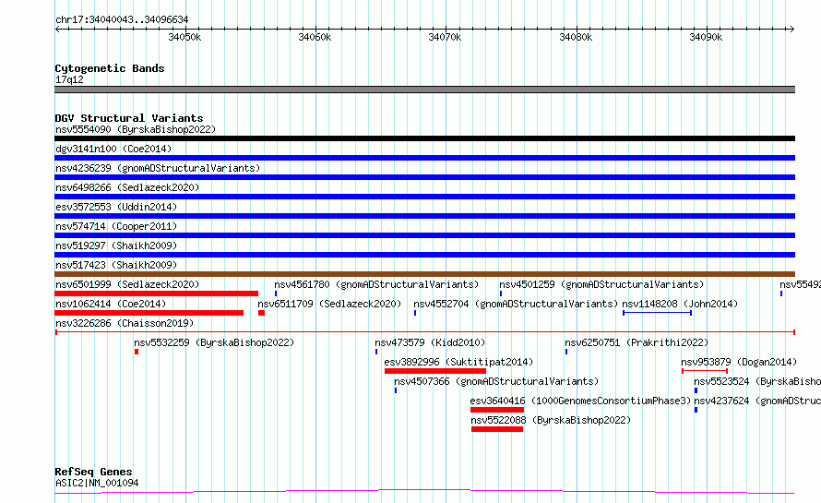Open the nsv6501999 (Sedlazeck2020) label
This screenshot has width=821, height=503.
click(x=127, y=284)
